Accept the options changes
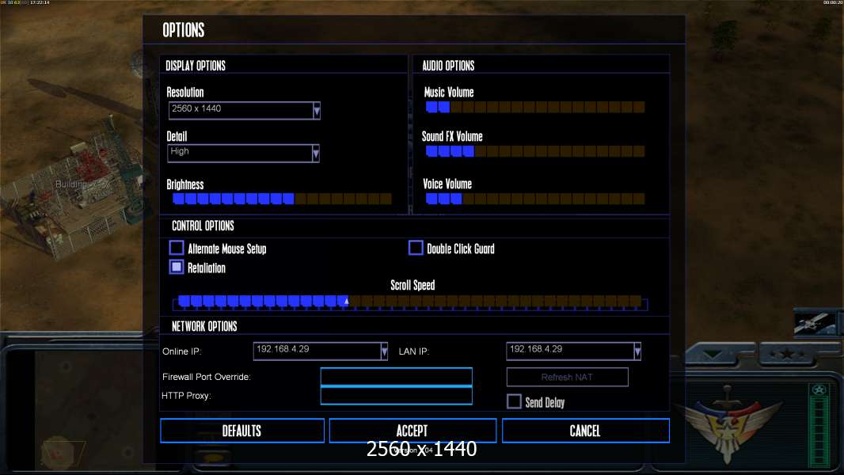Image resolution: width=844 pixels, height=475 pixels. click(412, 431)
